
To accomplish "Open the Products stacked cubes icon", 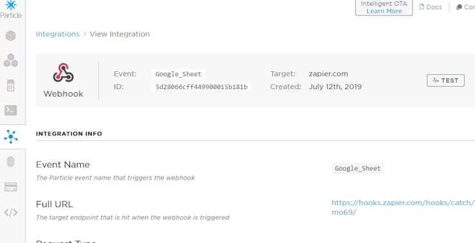I will [x=11, y=60].
